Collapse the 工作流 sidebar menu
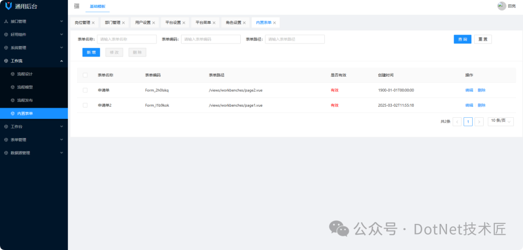 pos(33,61)
